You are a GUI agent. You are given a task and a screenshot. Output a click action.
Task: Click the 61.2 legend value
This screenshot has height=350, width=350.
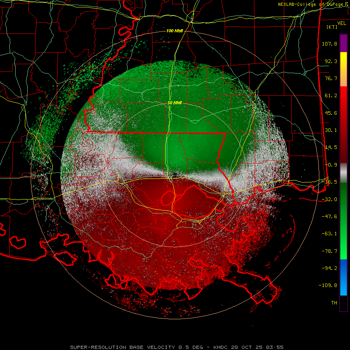pos(331,96)
